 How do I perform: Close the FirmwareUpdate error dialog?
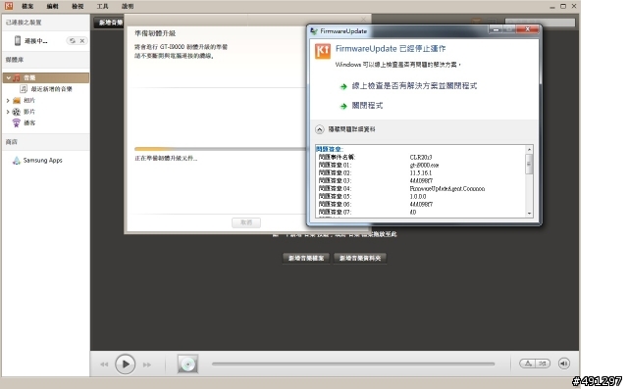pos(527,29)
